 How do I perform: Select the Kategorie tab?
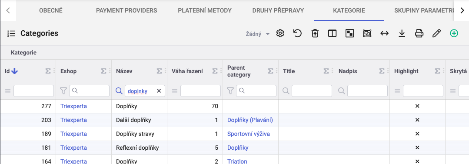point(349,10)
